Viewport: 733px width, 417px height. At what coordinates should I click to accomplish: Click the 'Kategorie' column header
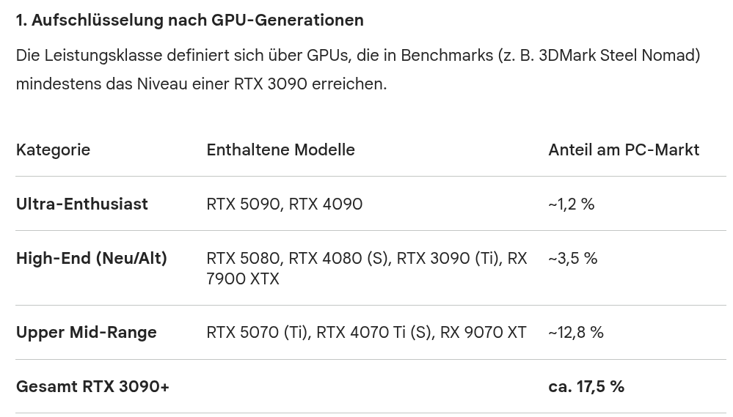click(53, 150)
